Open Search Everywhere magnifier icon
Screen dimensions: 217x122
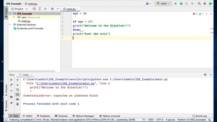coord(199,4)
